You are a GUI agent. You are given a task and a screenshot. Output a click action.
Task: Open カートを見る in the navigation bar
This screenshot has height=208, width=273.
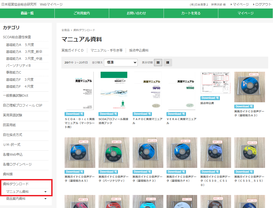click(x=191, y=13)
